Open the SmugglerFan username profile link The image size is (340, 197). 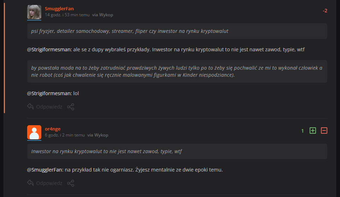(59, 8)
